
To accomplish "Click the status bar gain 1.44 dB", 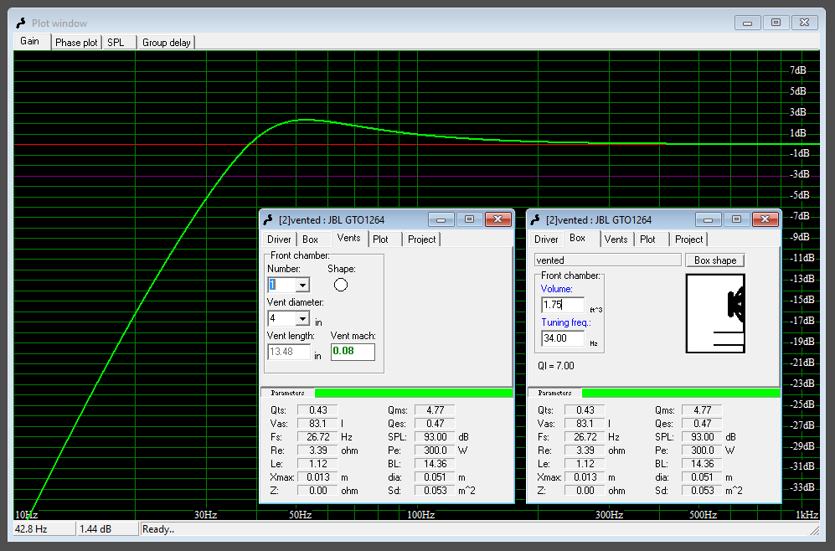I will (x=108, y=529).
